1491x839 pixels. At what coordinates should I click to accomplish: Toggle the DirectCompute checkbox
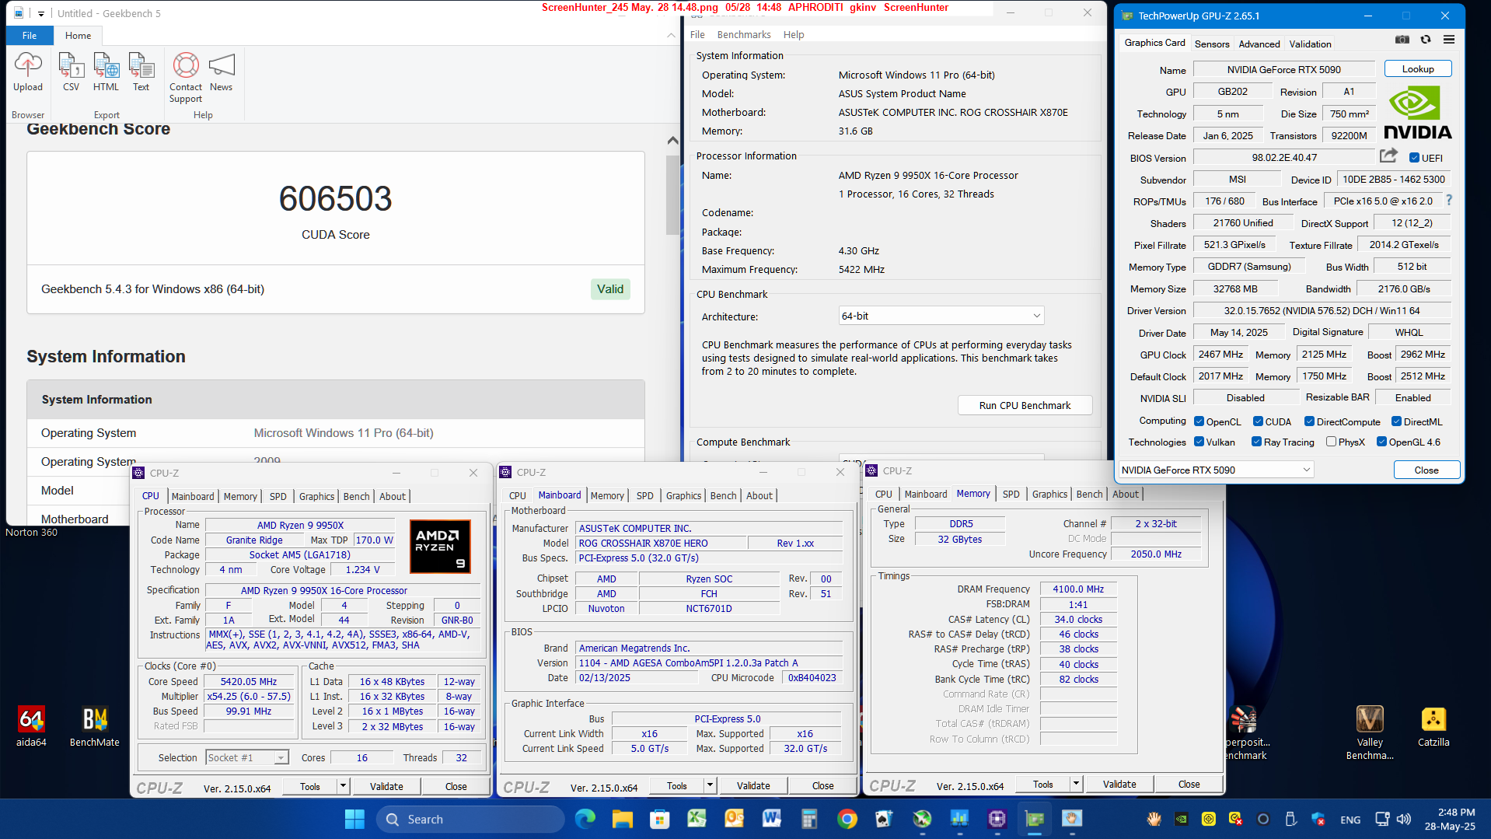[x=1309, y=421]
